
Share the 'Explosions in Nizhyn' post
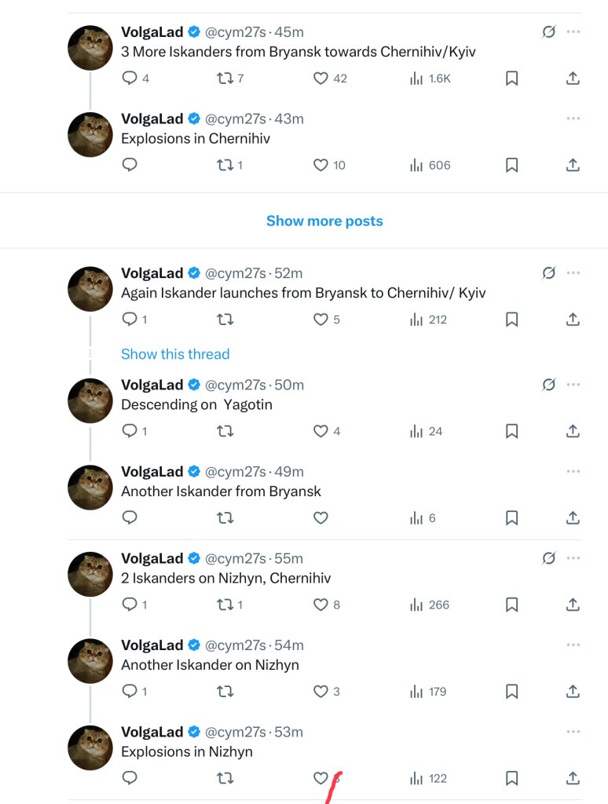[573, 778]
